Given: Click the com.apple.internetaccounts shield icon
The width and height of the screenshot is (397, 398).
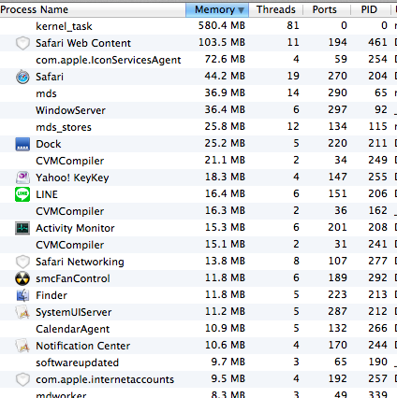Looking at the screenshot, I should pyautogui.click(x=22, y=379).
